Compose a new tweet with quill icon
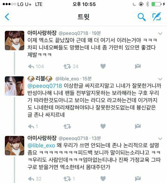This screenshot has height=183, width=167. click(157, 17)
